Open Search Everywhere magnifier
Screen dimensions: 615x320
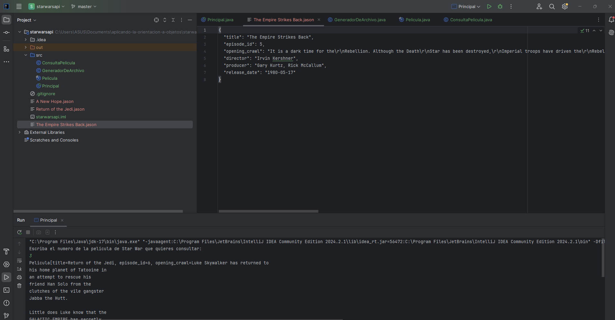(x=552, y=6)
